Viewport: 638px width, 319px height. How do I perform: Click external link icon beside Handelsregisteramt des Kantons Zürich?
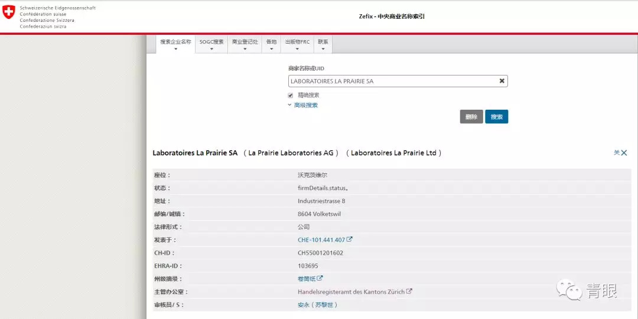[409, 291]
